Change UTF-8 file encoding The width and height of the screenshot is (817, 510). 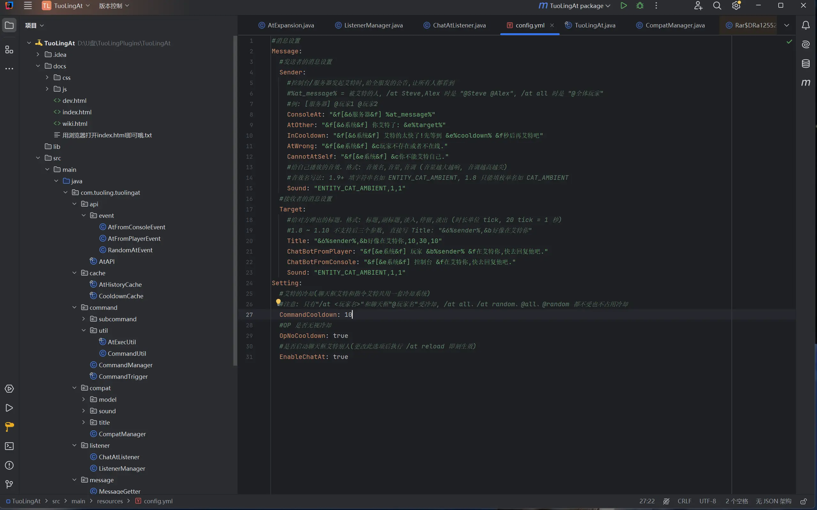pyautogui.click(x=707, y=501)
